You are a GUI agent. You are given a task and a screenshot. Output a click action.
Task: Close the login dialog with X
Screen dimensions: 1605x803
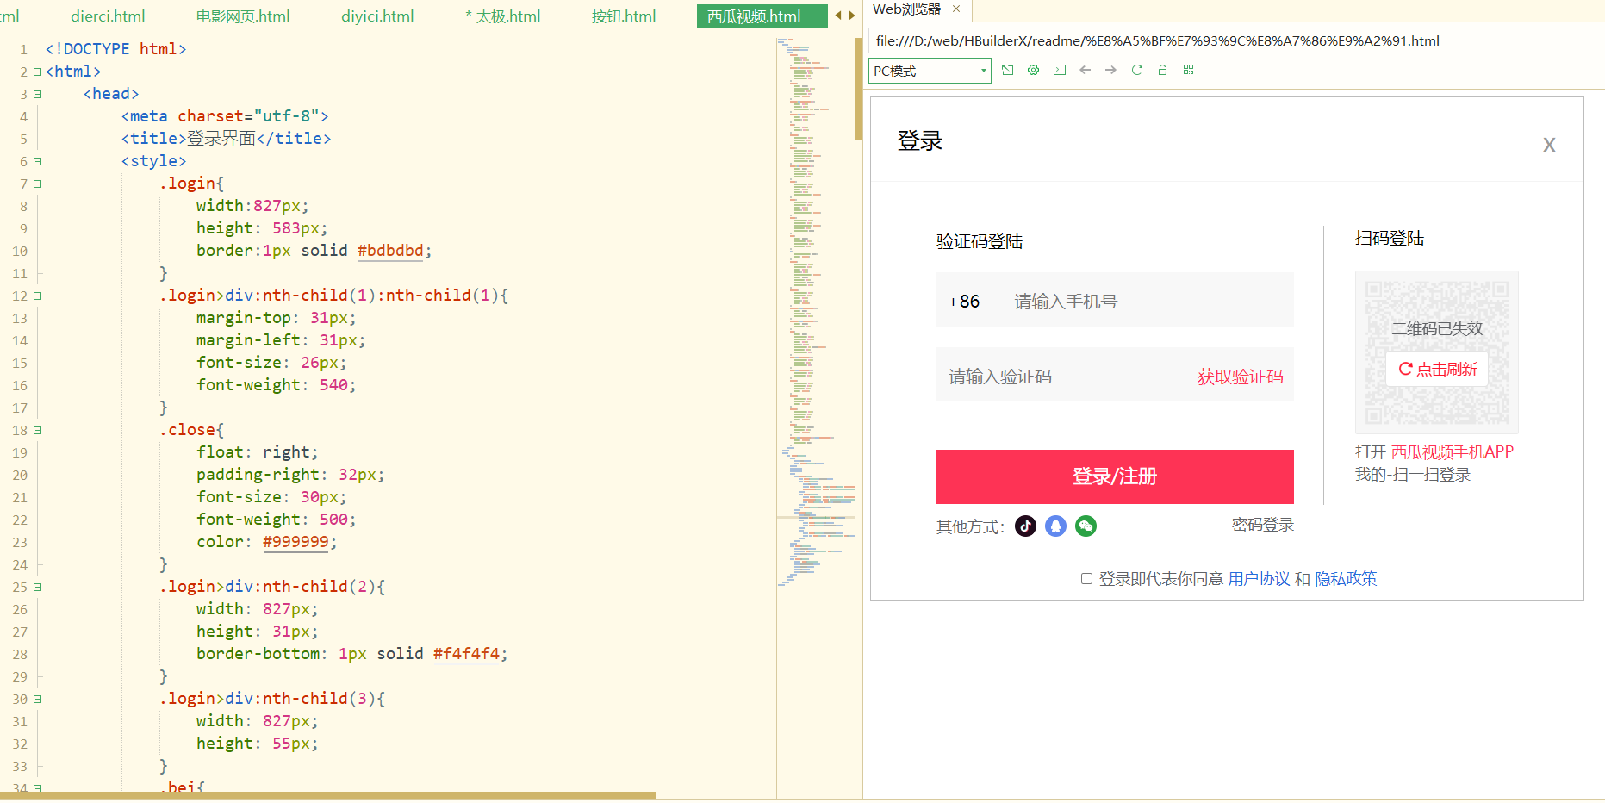(1549, 145)
